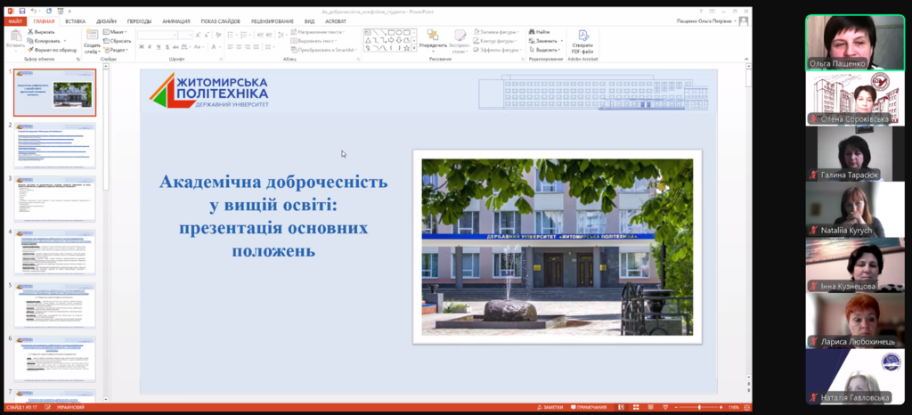Open the Вставка (Insert) ribbon tab
Viewport: 912px width, 415px height.
[76, 20]
